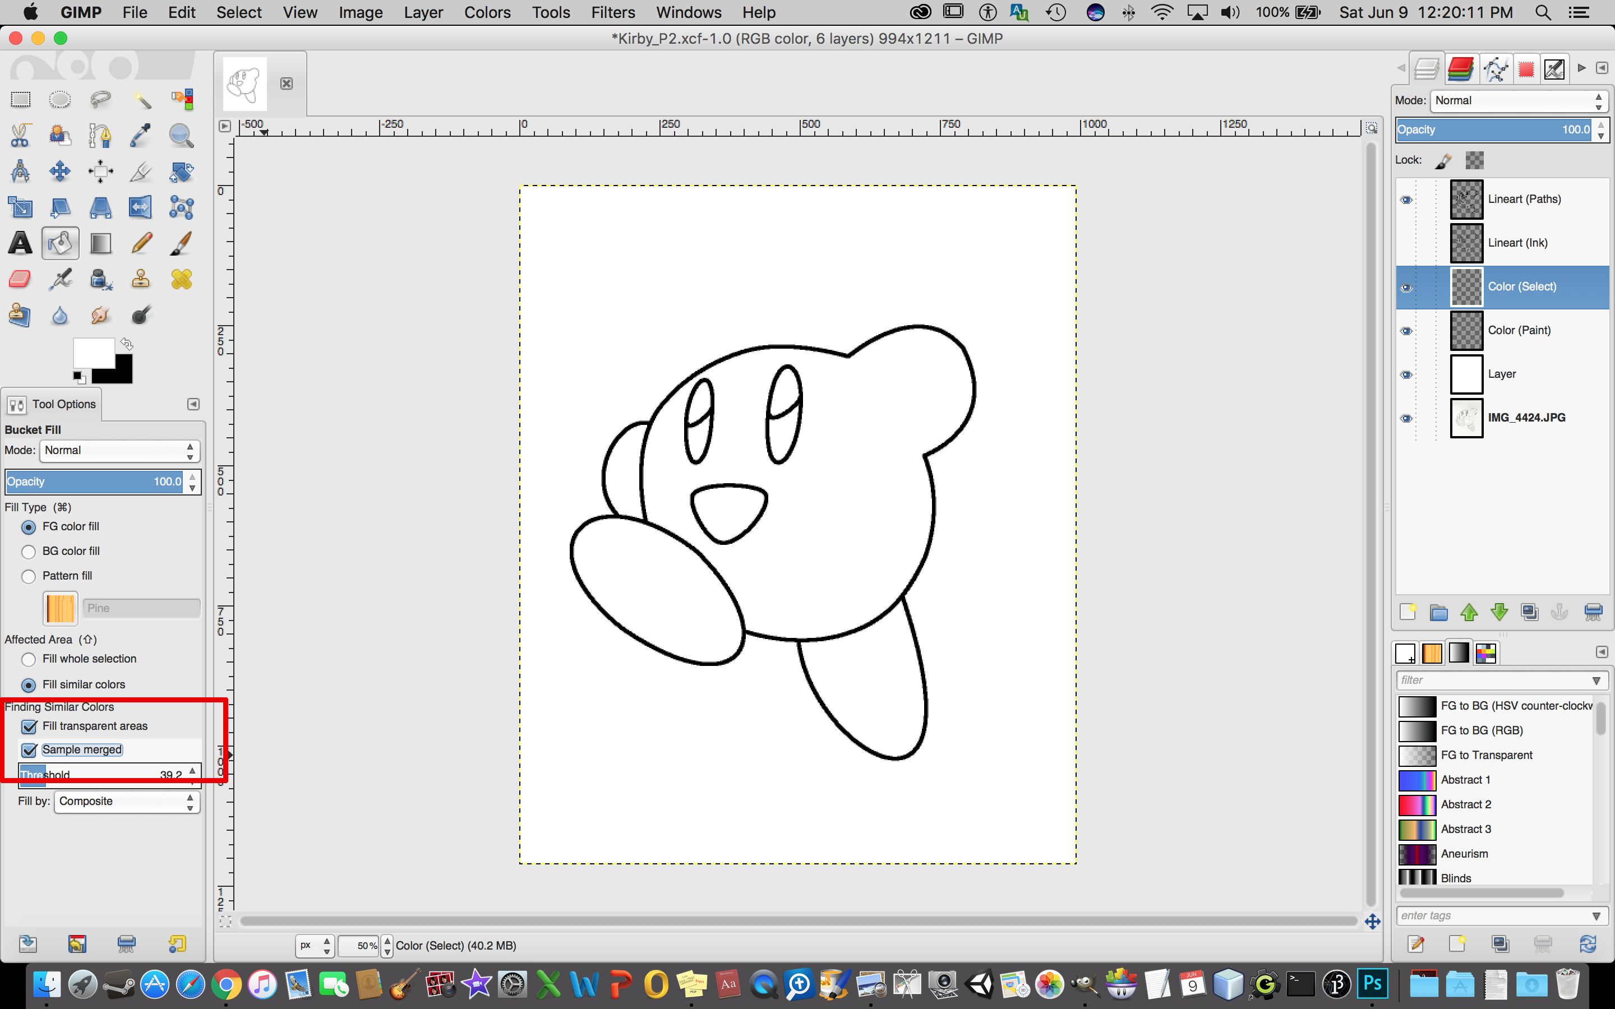Hide the Color (Select) layer
This screenshot has height=1009, width=1615.
click(1406, 288)
